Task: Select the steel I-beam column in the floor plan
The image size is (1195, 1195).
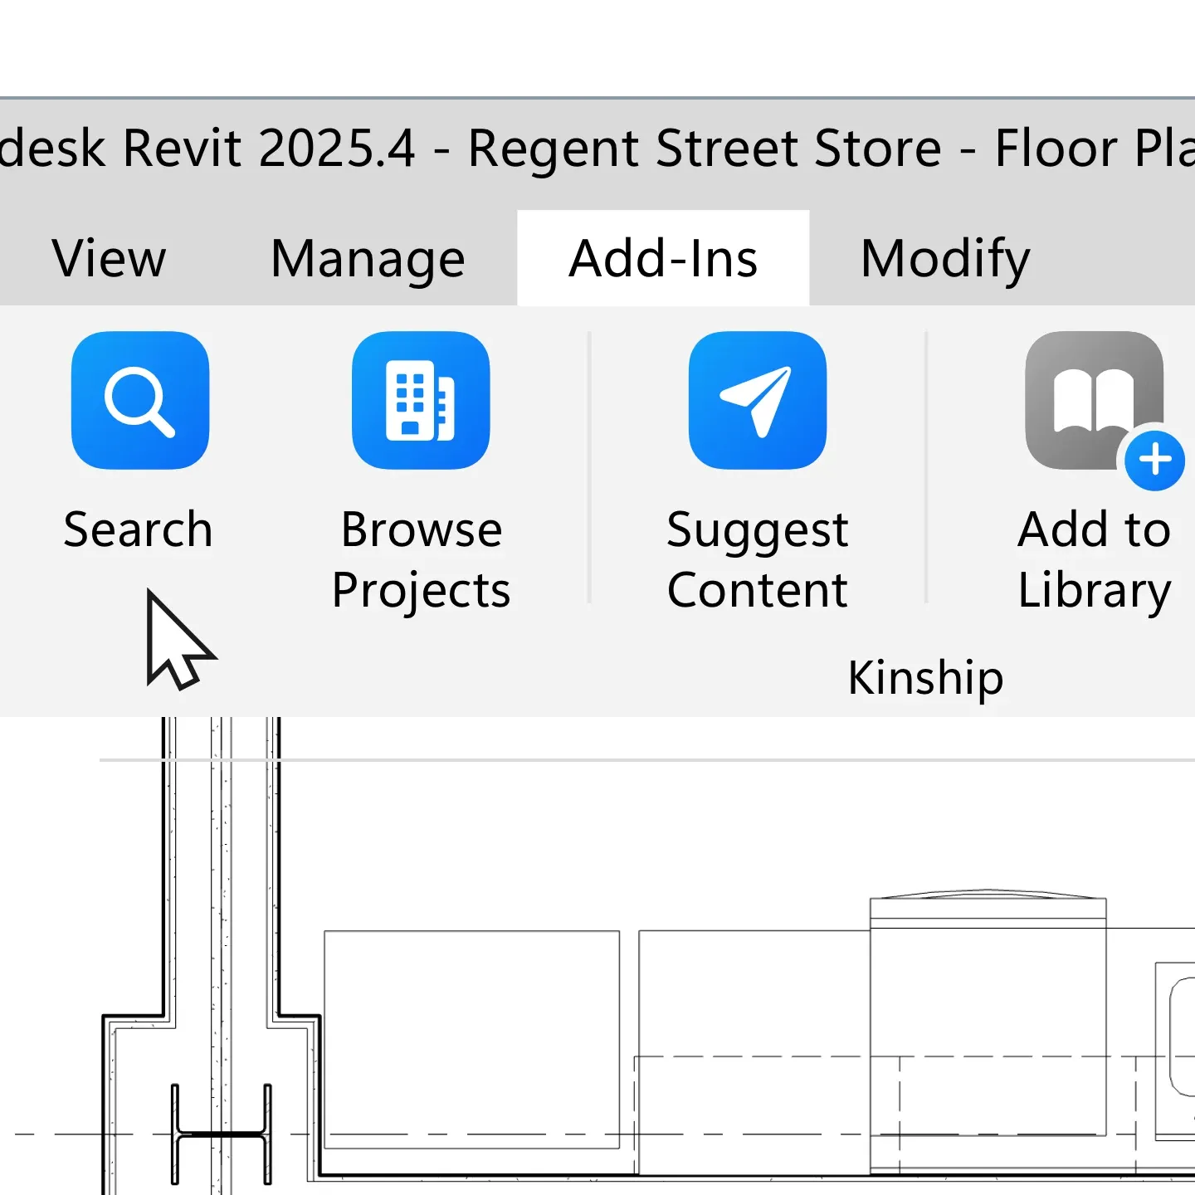Action: (222, 1134)
